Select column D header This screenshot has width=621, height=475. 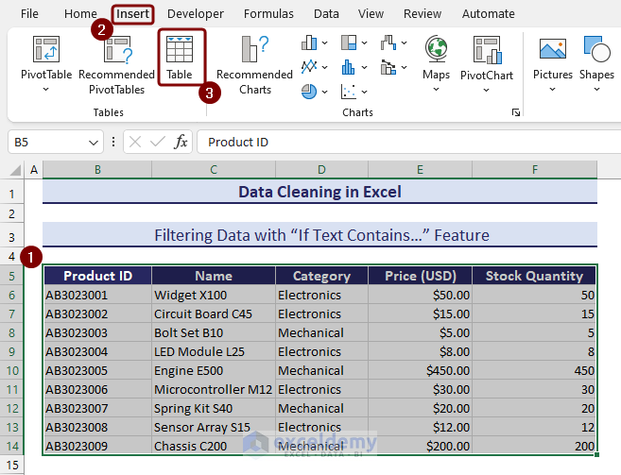pyautogui.click(x=321, y=169)
